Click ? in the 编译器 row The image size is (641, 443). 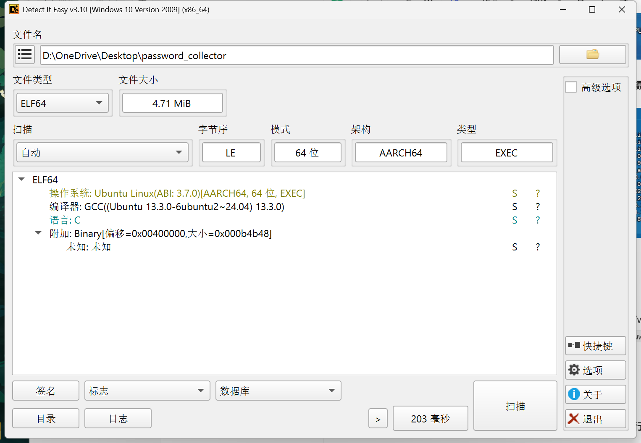coord(538,207)
